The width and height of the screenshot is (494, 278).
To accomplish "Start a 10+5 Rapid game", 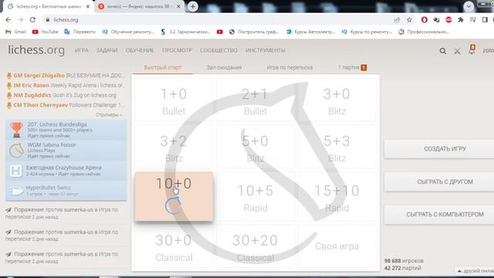I will click(255, 197).
